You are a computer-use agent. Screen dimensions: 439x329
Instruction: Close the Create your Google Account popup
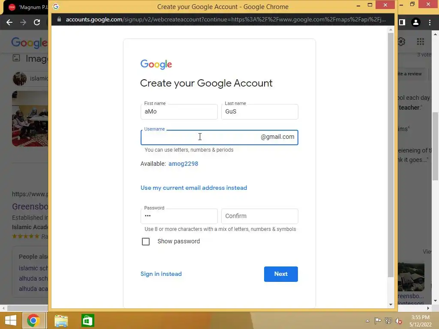tap(385, 5)
